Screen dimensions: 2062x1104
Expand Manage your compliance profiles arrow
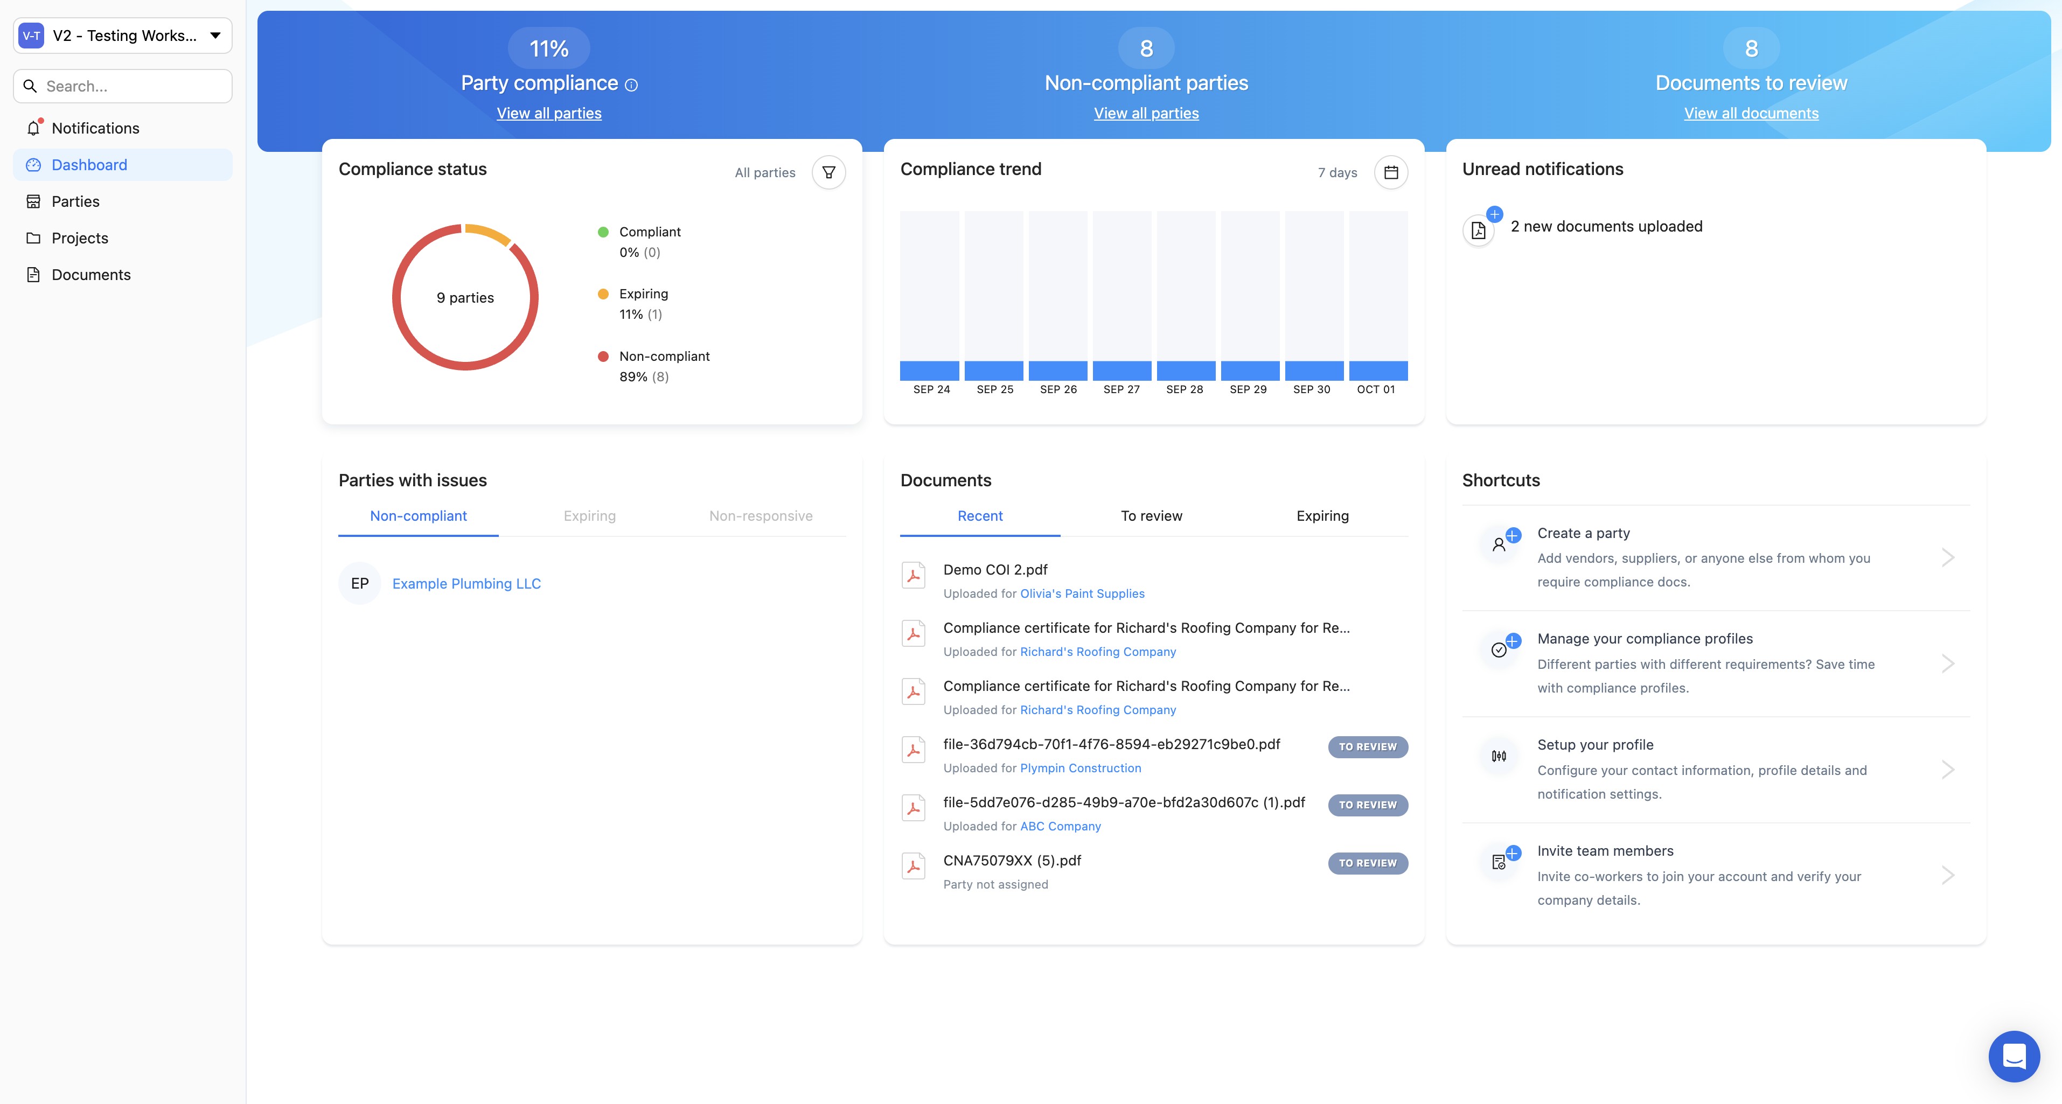coord(1947,663)
